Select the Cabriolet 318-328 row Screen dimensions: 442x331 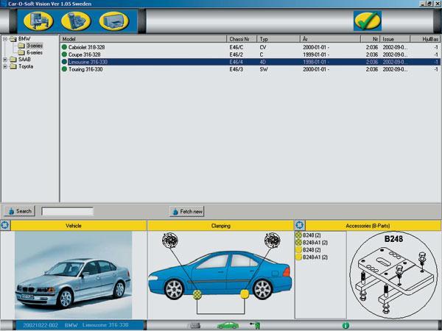tap(250, 47)
